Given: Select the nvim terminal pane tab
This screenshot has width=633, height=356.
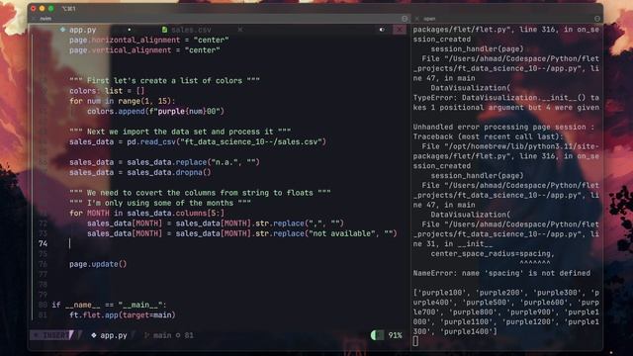Looking at the screenshot, I should pos(45,19).
